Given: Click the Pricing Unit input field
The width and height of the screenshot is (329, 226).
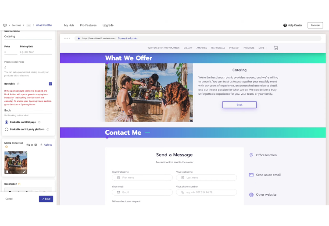Looking at the screenshot, I should click(x=36, y=52).
